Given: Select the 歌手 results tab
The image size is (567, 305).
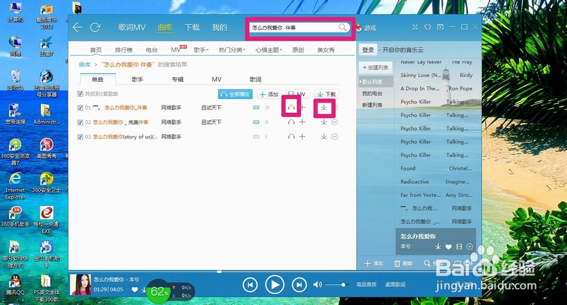Looking at the screenshot, I should coord(137,79).
